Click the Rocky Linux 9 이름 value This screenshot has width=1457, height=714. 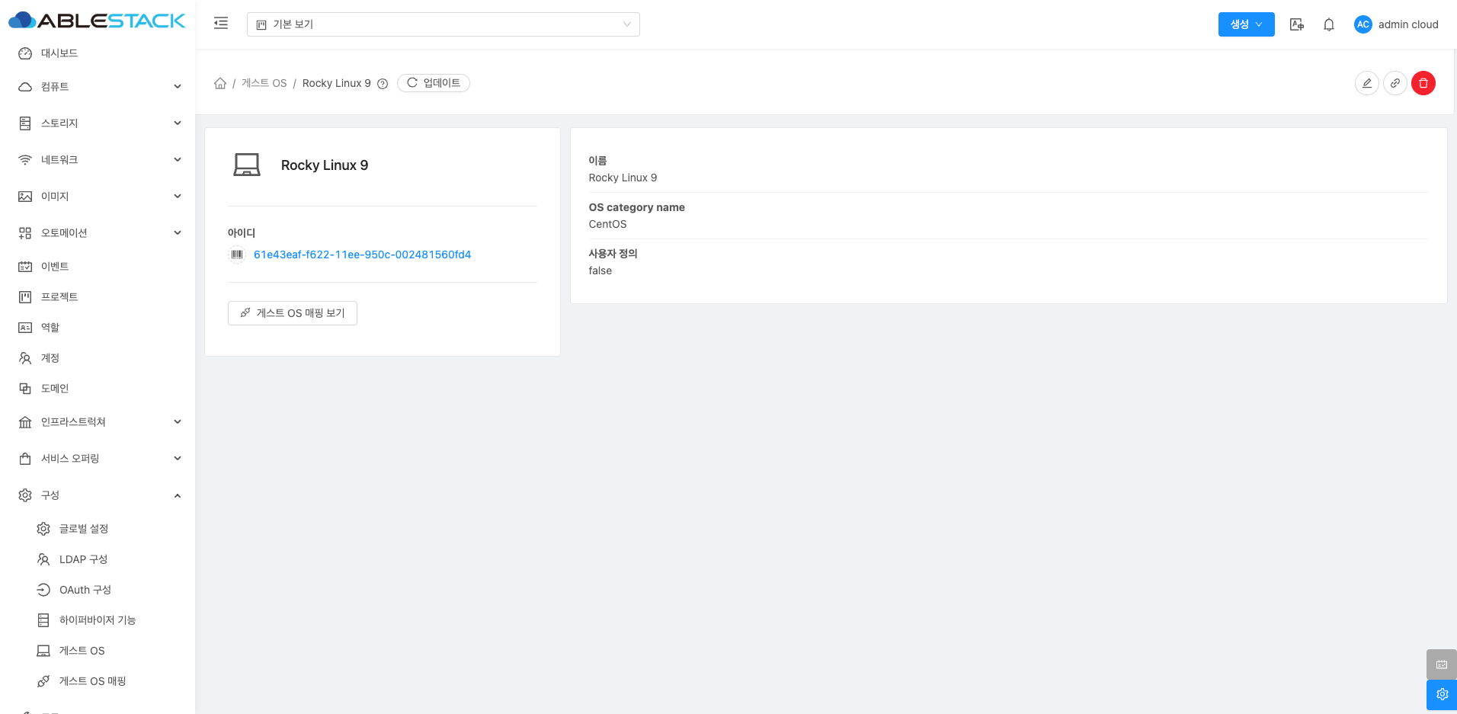[x=623, y=178]
